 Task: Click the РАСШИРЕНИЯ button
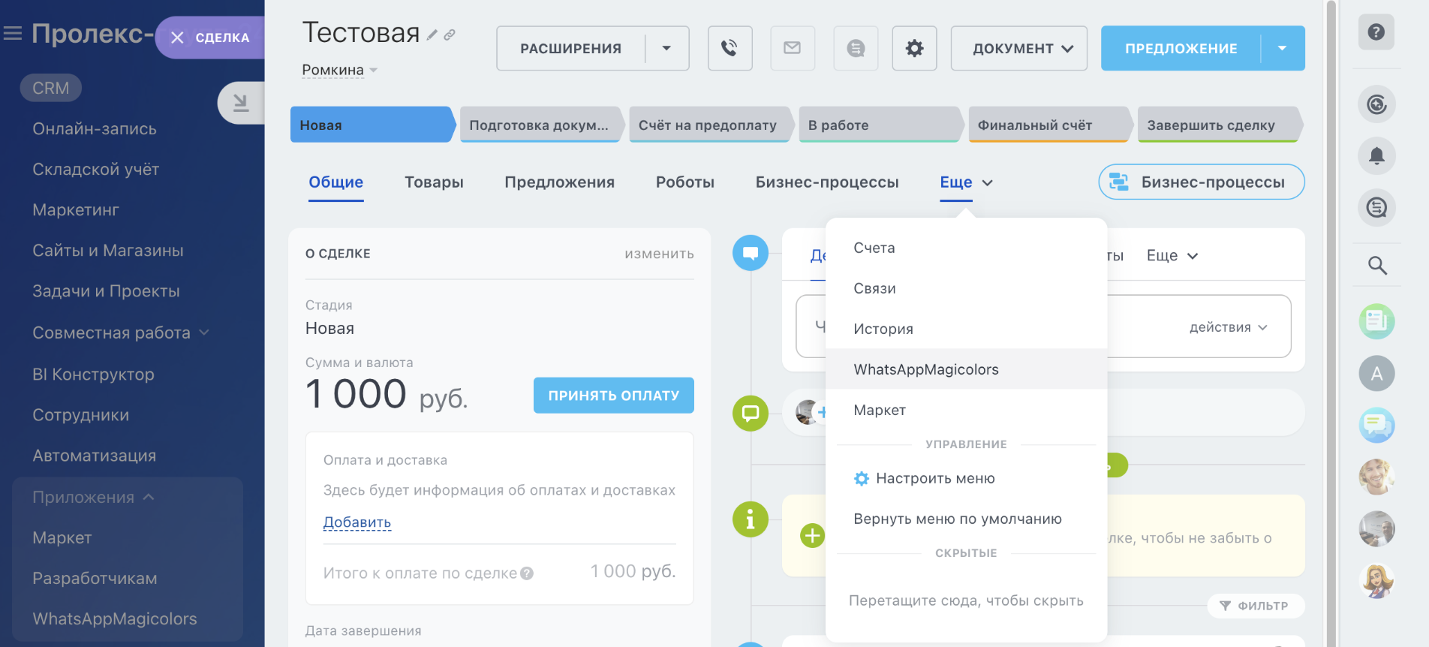click(x=570, y=49)
